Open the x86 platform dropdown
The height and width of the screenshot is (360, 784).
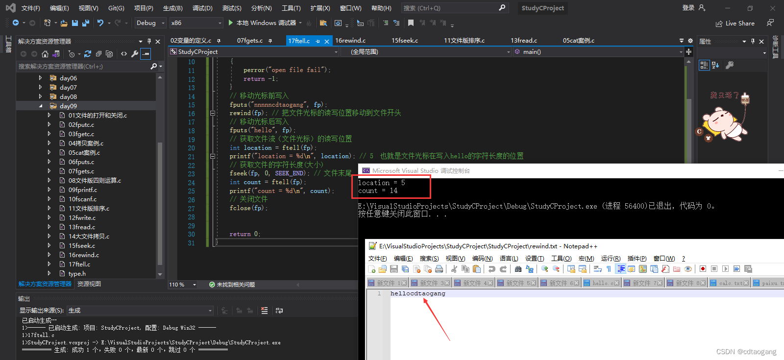[196, 23]
